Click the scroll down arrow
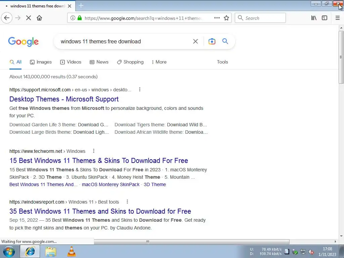The width and height of the screenshot is (344, 258). coord(341,236)
